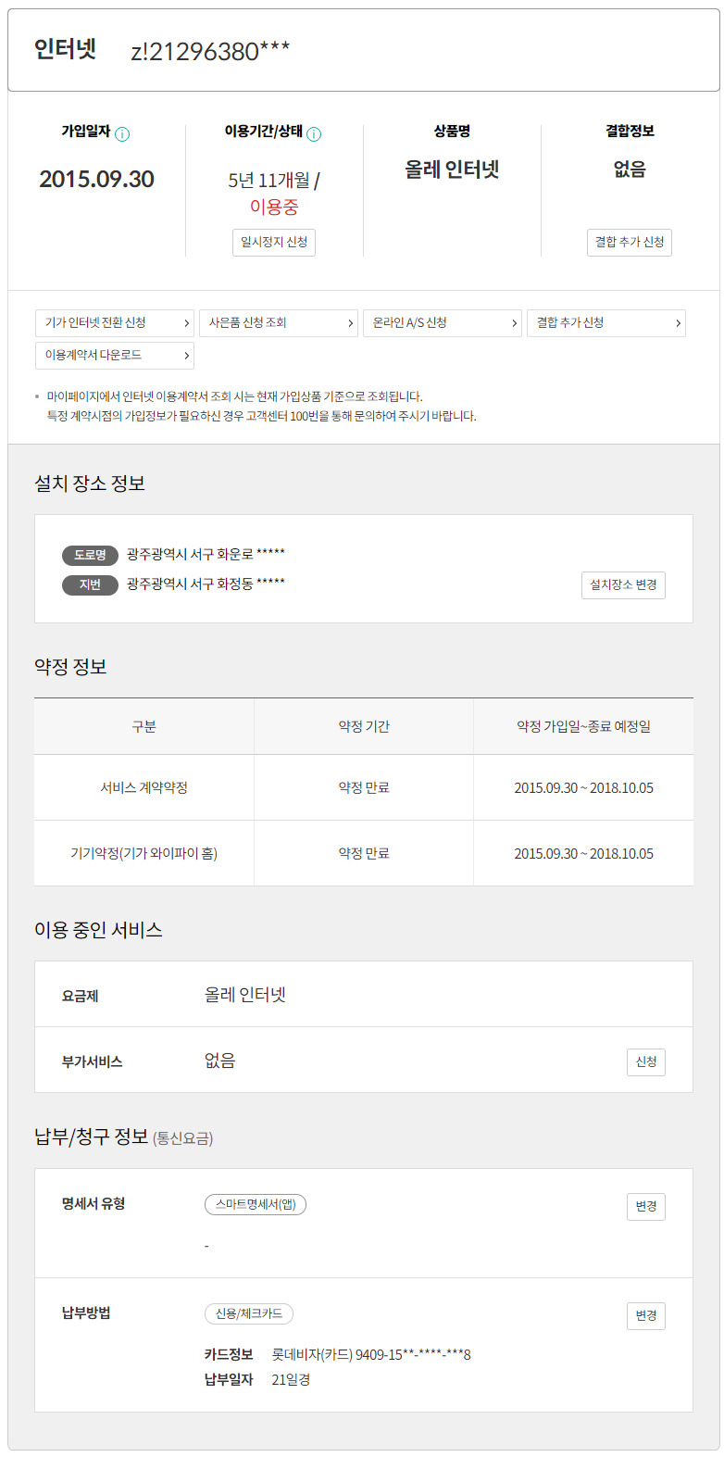Click 이용중 status text
The image size is (724, 1457).
click(274, 207)
